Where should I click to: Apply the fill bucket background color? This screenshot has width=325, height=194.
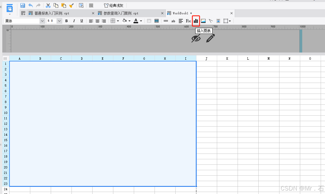point(125,21)
